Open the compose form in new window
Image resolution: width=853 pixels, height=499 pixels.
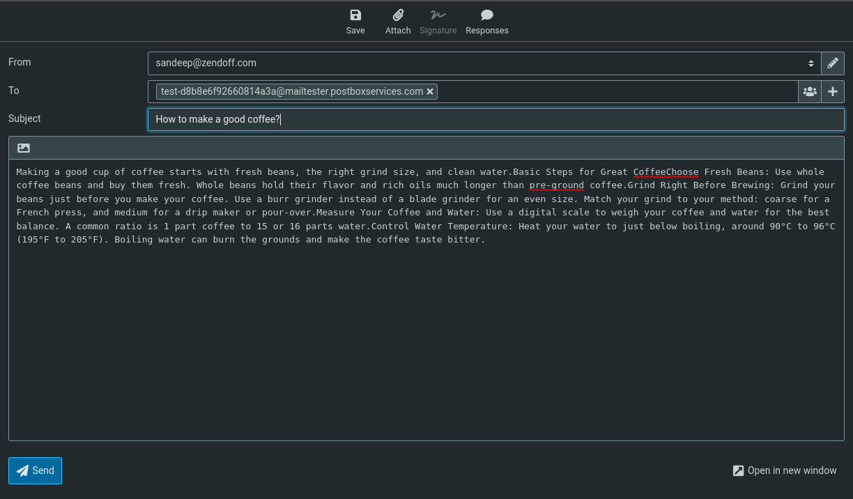tap(785, 470)
